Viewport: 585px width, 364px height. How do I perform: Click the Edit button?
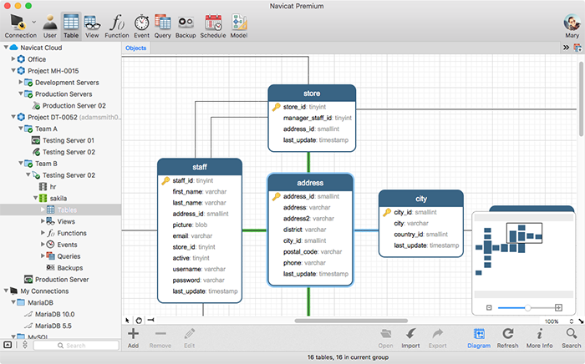[x=190, y=338]
